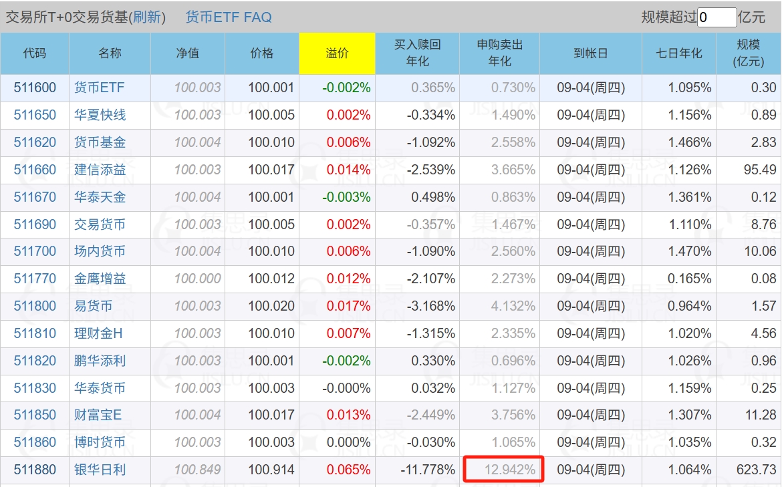
Task: Open the 交易货币 fund name link
Action: (x=100, y=224)
